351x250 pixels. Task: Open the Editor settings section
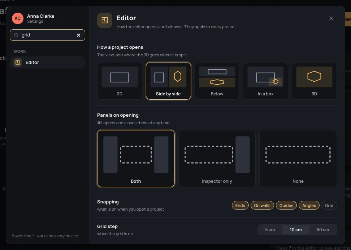point(47,62)
